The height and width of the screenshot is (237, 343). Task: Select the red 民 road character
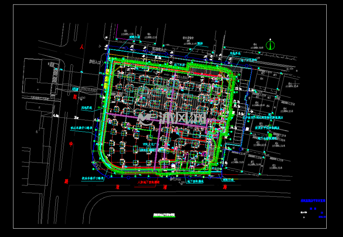tap(75, 97)
